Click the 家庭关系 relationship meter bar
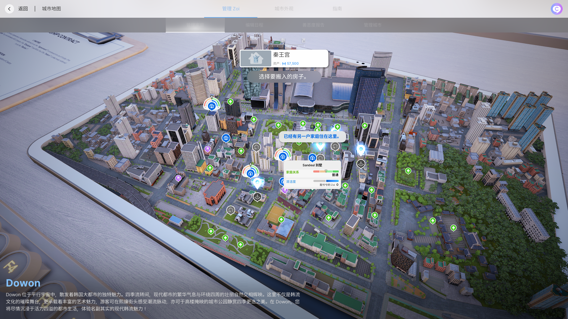This screenshot has height=319, width=568. 326,171
